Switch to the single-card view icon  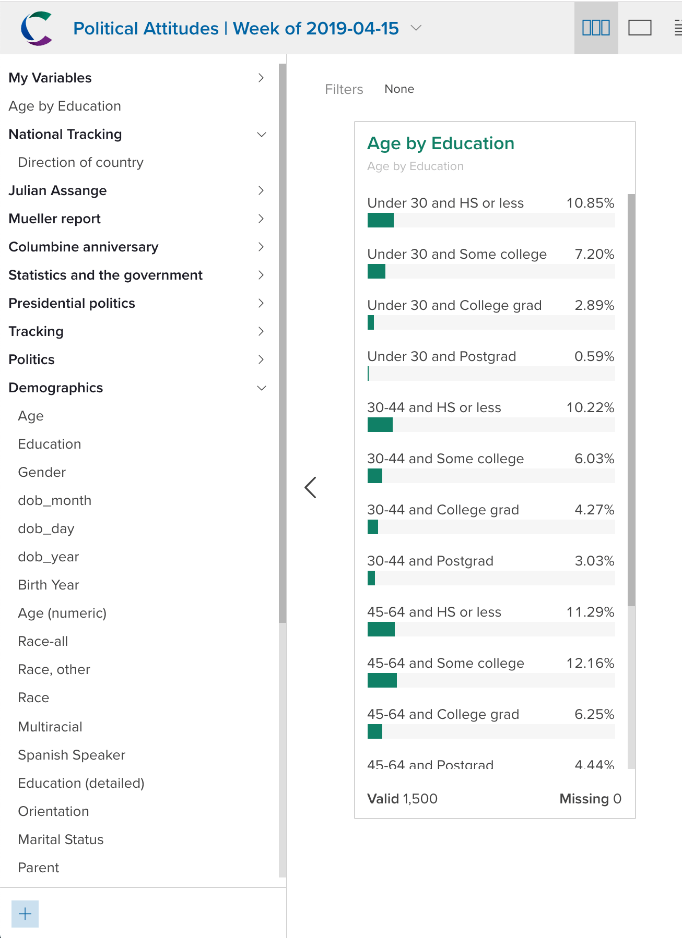click(640, 28)
